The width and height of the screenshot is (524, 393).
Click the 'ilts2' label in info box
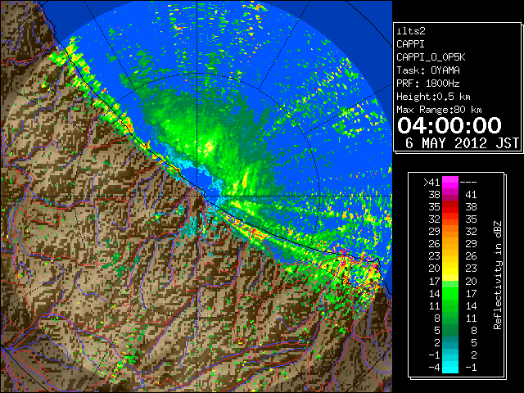coord(411,31)
